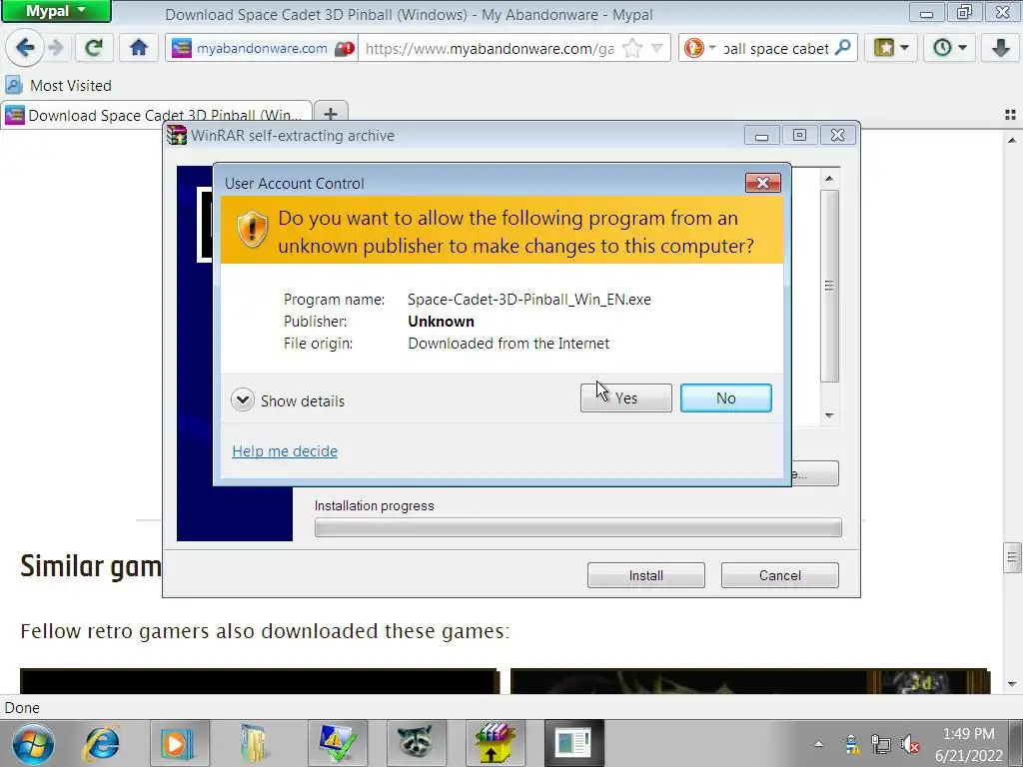Click No in User Account Control
This screenshot has width=1023, height=767.
coord(725,397)
